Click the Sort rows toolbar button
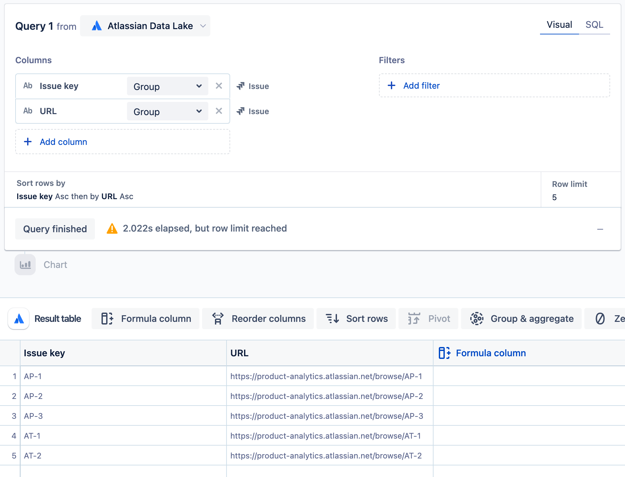 tap(356, 319)
